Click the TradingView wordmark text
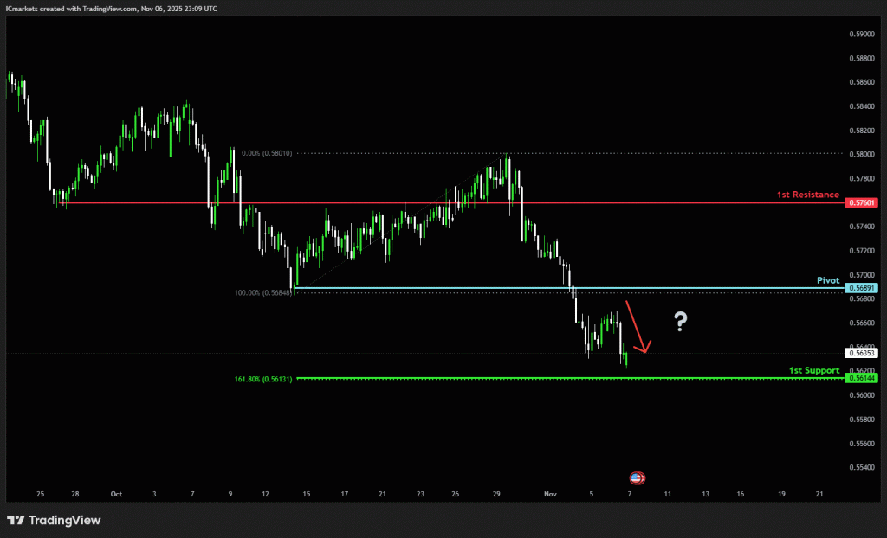The width and height of the screenshot is (887, 538). click(x=65, y=520)
